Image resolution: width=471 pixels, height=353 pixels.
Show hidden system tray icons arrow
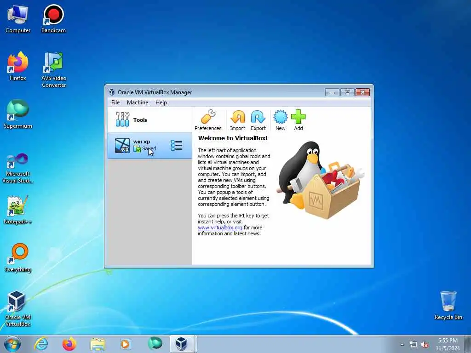click(x=402, y=344)
